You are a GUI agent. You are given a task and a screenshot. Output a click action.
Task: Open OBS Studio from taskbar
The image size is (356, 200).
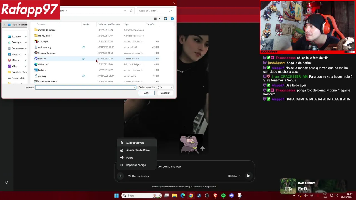click(x=207, y=196)
